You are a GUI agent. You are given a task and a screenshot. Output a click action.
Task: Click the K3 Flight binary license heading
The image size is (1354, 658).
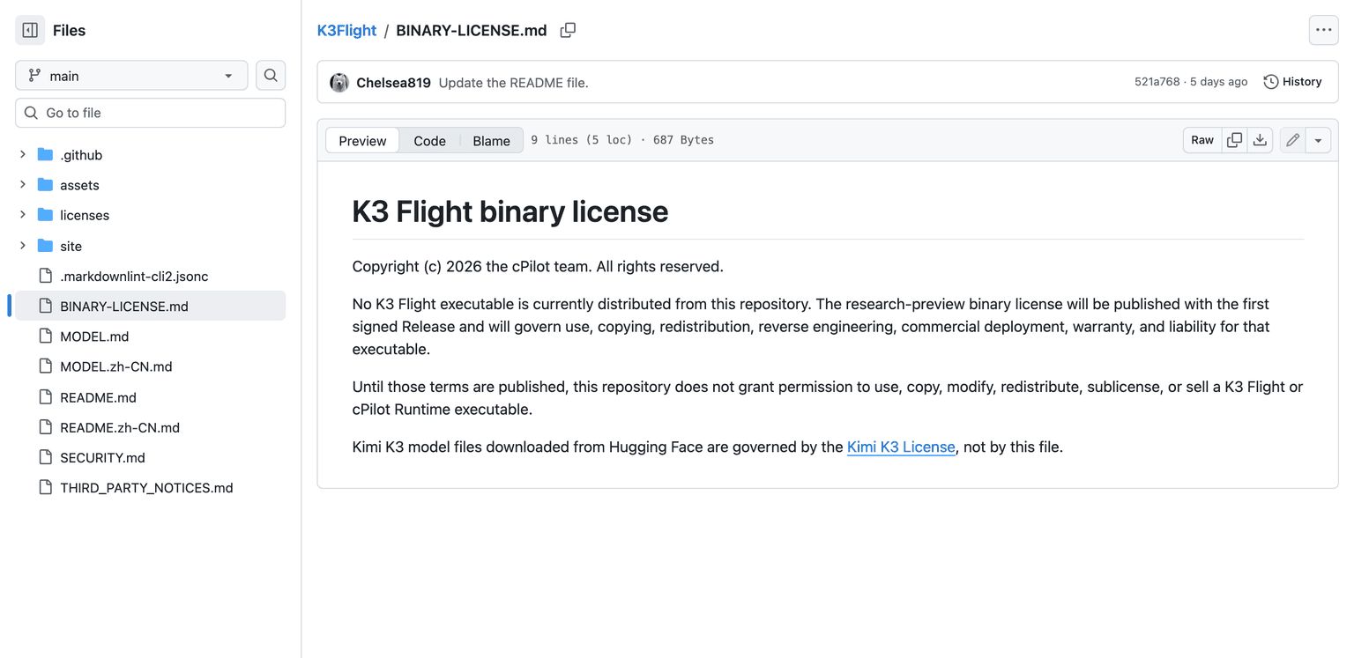pyautogui.click(x=510, y=211)
